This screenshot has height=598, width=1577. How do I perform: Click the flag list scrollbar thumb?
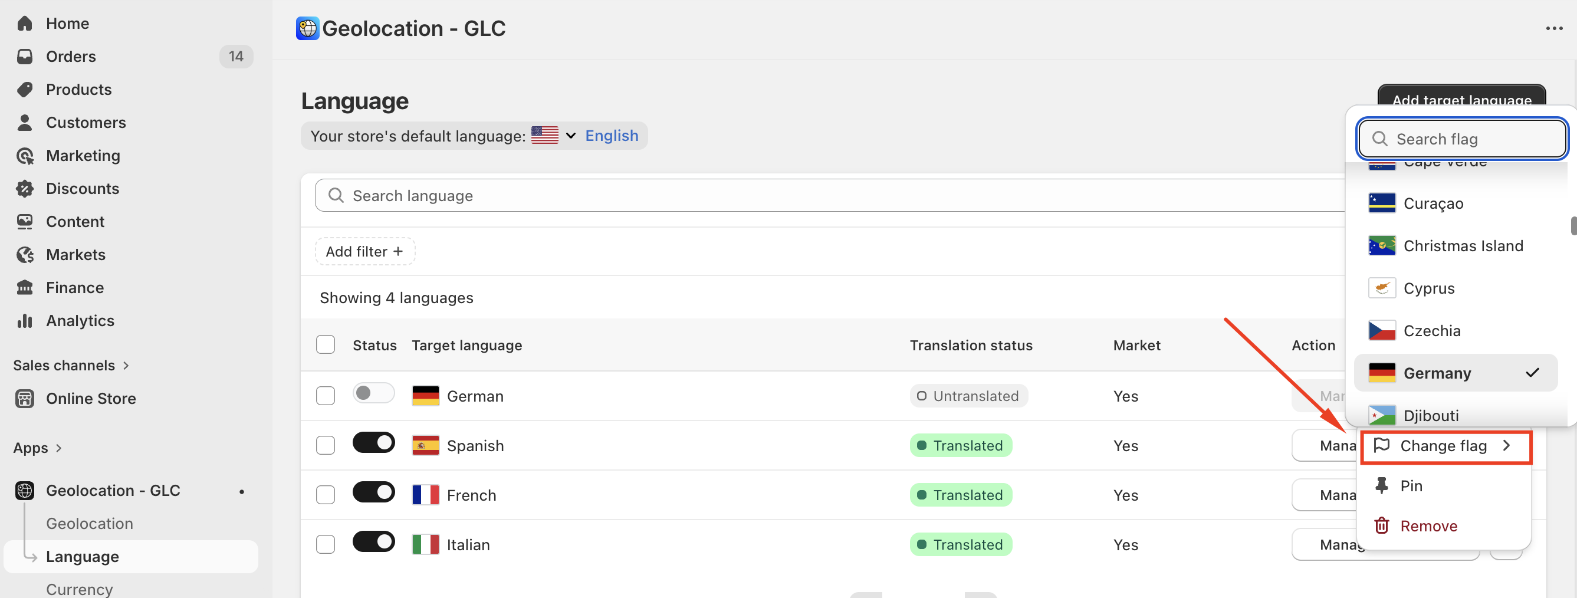pyautogui.click(x=1573, y=225)
